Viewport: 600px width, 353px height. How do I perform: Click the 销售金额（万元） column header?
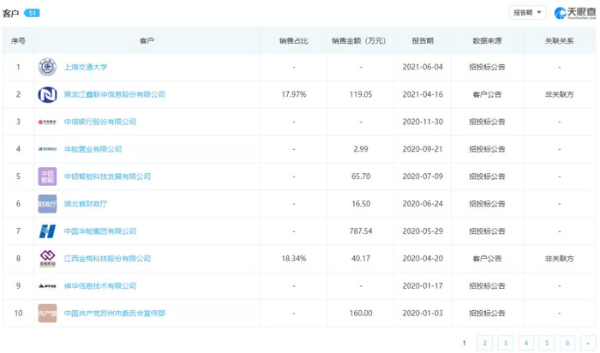click(x=361, y=41)
